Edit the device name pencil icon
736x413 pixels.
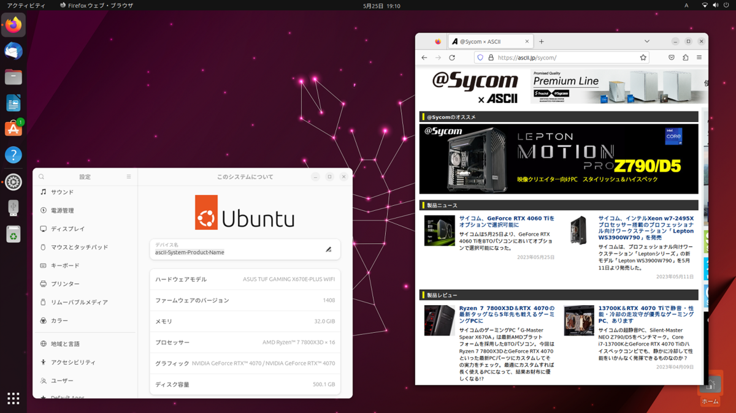pyautogui.click(x=329, y=249)
